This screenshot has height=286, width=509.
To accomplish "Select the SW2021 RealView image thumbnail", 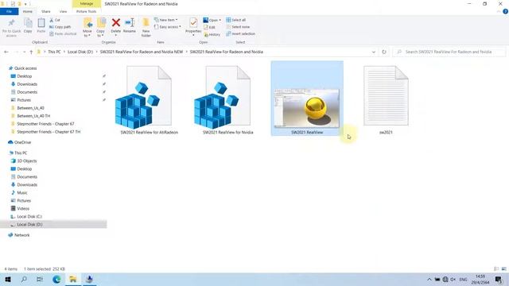I will (x=307, y=99).
